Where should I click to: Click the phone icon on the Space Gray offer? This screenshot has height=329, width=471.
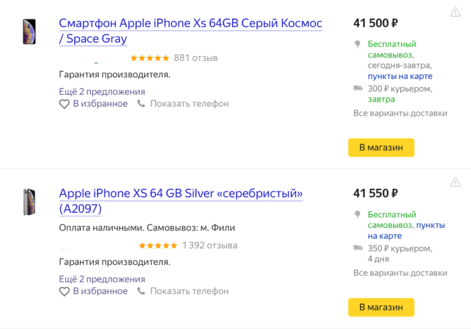tap(141, 104)
